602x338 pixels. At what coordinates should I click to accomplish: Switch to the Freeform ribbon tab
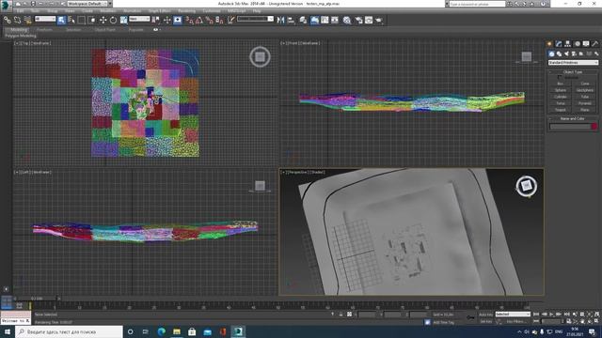click(44, 29)
